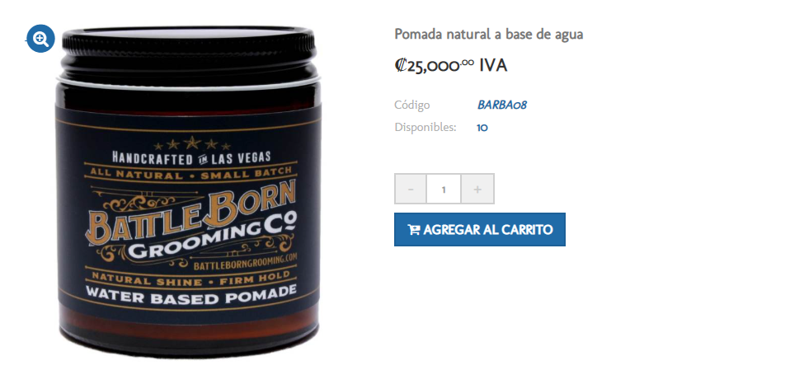This screenshot has height=370, width=804.
Task: Click the shopping cart icon in the blue button
Action: point(414,230)
